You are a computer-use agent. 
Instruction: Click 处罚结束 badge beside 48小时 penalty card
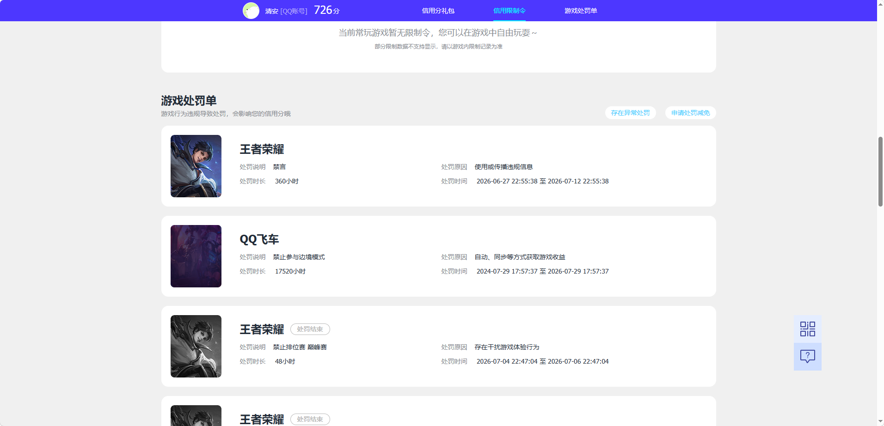coord(310,329)
